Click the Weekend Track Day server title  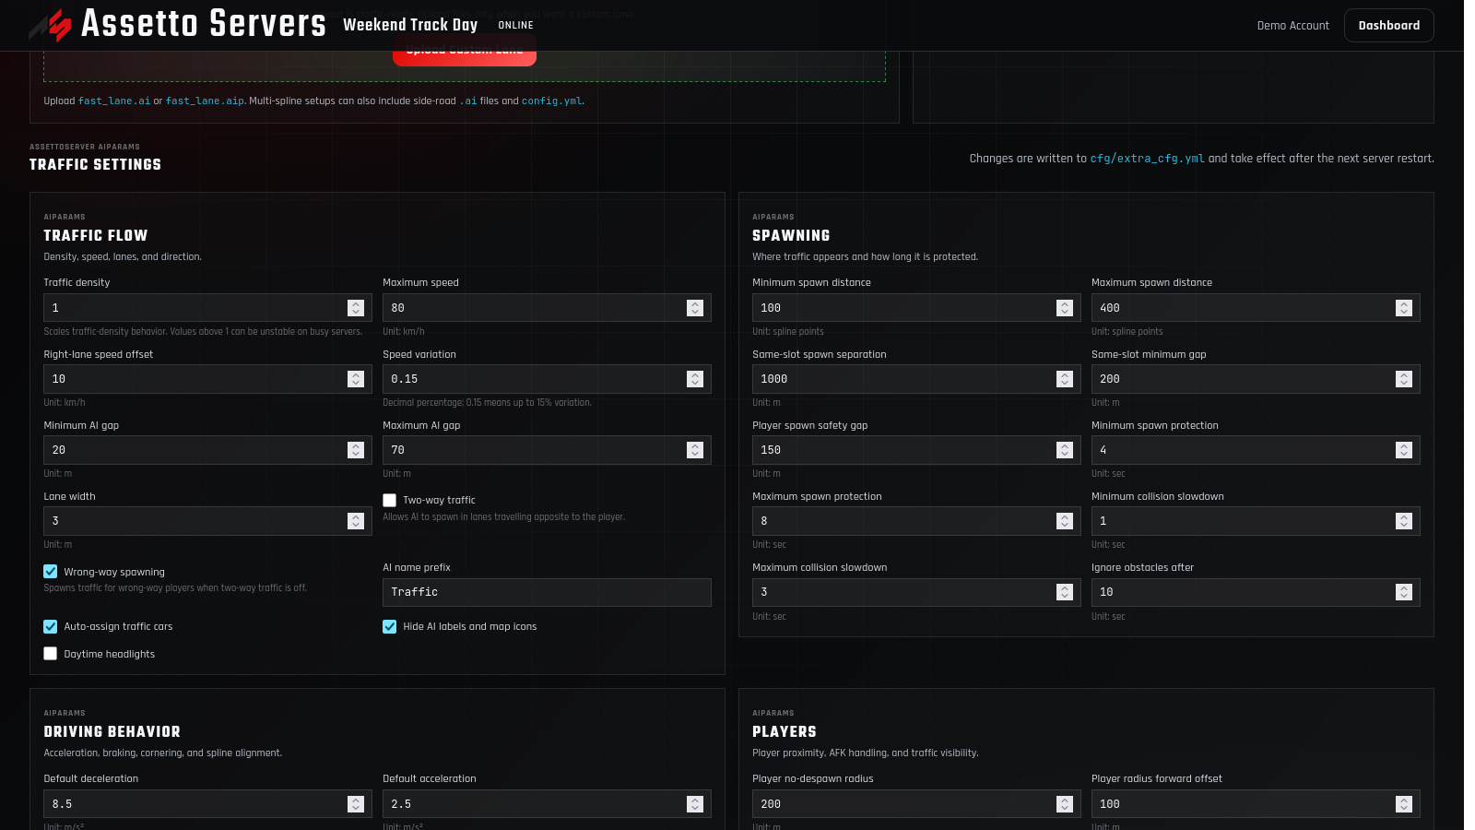click(x=410, y=25)
